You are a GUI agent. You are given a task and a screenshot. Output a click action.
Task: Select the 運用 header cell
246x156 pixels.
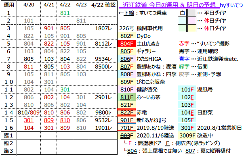click(9, 5)
